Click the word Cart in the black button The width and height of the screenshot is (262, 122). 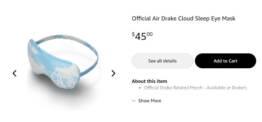click(x=233, y=61)
